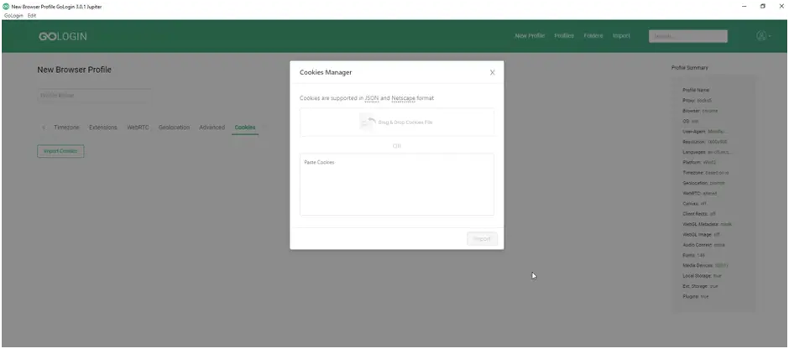
Task: Open New Profile from the header
Action: coord(530,36)
